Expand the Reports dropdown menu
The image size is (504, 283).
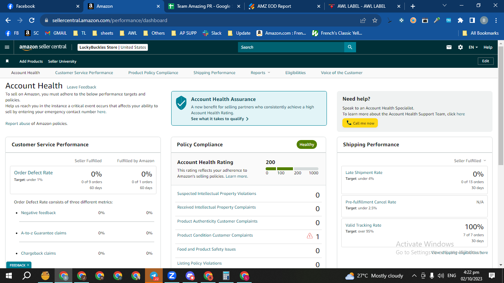pos(260,73)
